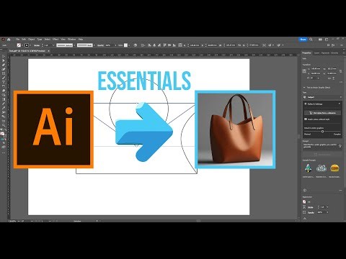Click the X position field in control bar
This screenshot has width=346, height=259.
click(194, 45)
